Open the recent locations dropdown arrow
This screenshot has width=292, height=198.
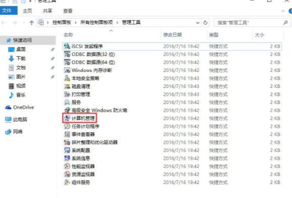click(24, 23)
